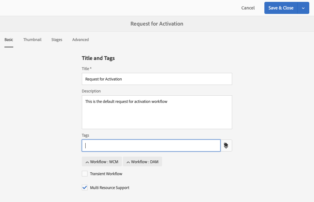Focus the Title input field
The image size is (314, 202).
point(157,79)
